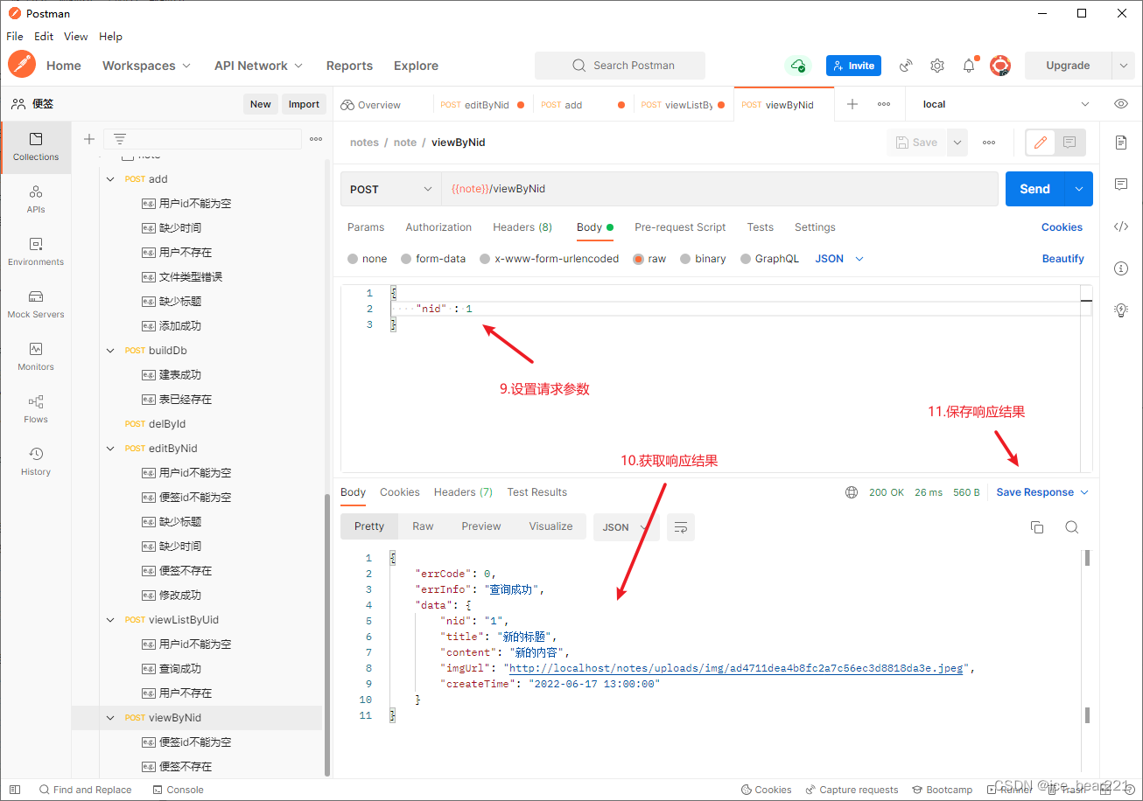Click the Upgrade button
This screenshot has height=801, width=1143.
1068,66
